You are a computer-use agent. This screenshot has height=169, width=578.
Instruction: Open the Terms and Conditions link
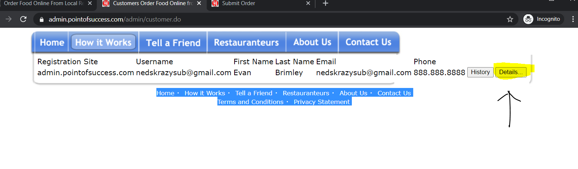250,102
